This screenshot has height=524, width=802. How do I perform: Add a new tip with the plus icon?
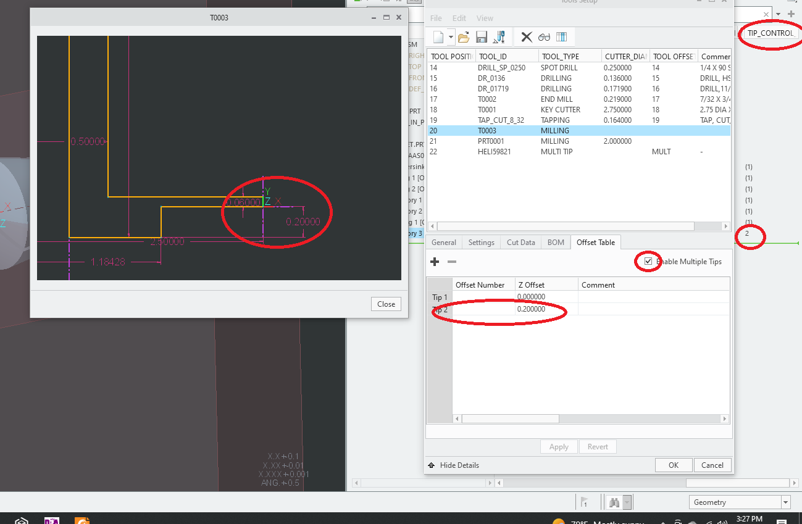pos(435,262)
